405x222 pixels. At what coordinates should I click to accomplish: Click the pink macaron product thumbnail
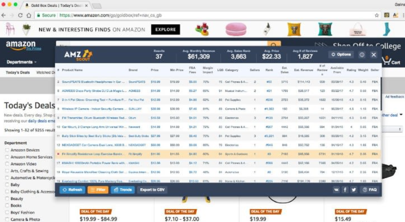236,29
